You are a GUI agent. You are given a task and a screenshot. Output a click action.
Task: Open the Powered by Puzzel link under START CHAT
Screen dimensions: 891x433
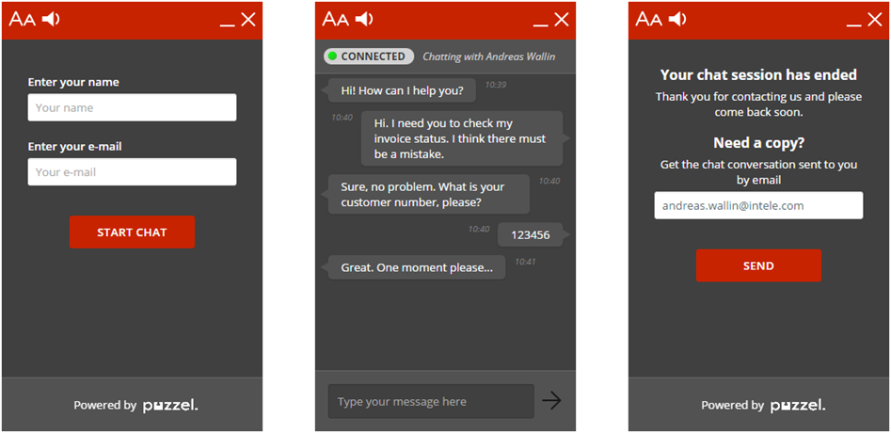click(135, 406)
